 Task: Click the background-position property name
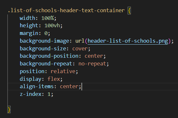[49, 56]
